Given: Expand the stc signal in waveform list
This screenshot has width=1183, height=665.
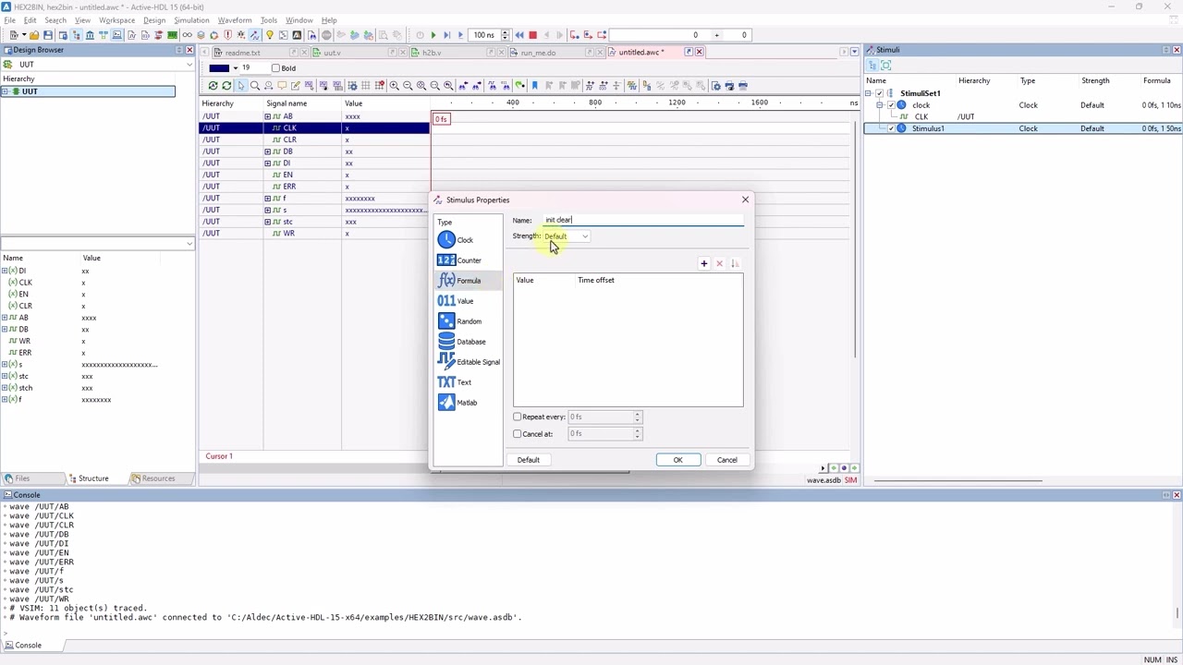Looking at the screenshot, I should pyautogui.click(x=268, y=222).
